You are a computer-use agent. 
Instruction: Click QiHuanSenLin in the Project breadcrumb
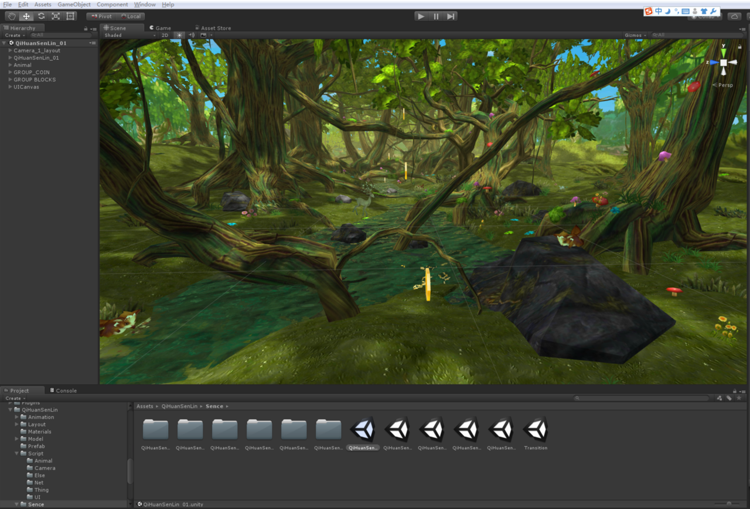pos(179,406)
